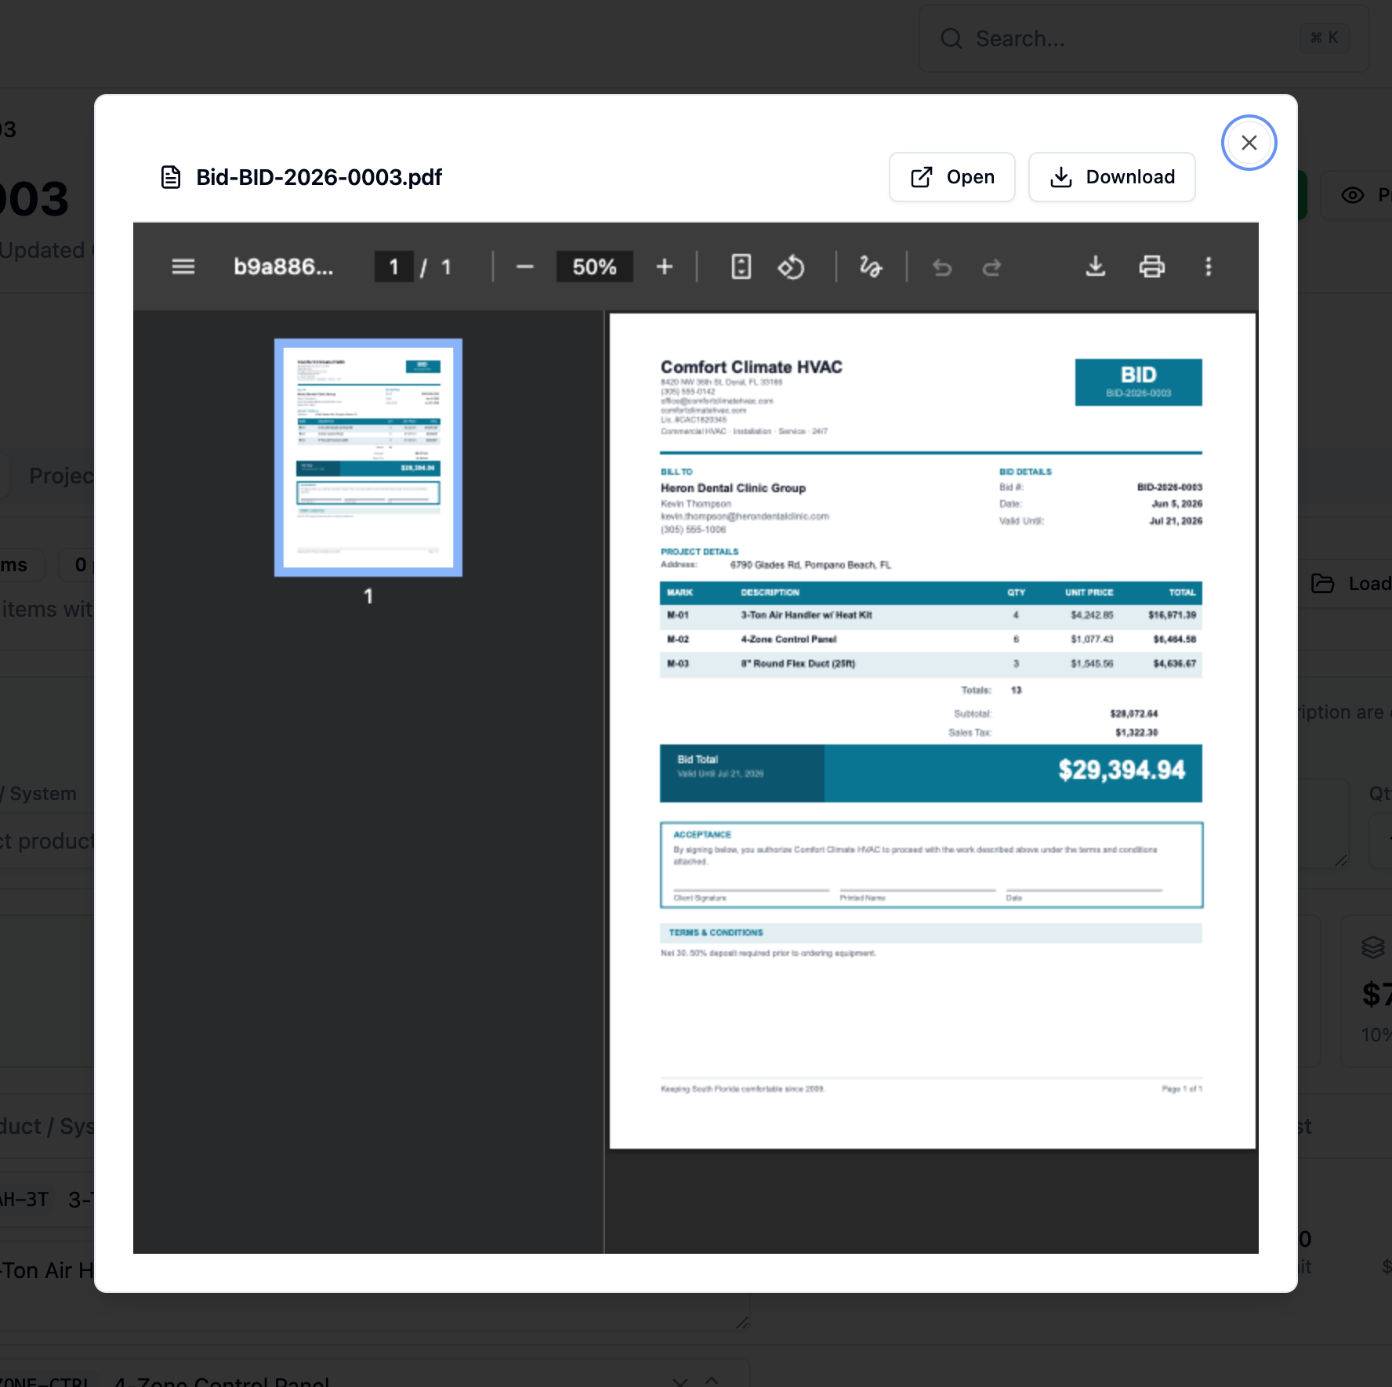Click the Search field in background page
This screenshot has width=1392, height=1387.
pyautogui.click(x=1144, y=38)
